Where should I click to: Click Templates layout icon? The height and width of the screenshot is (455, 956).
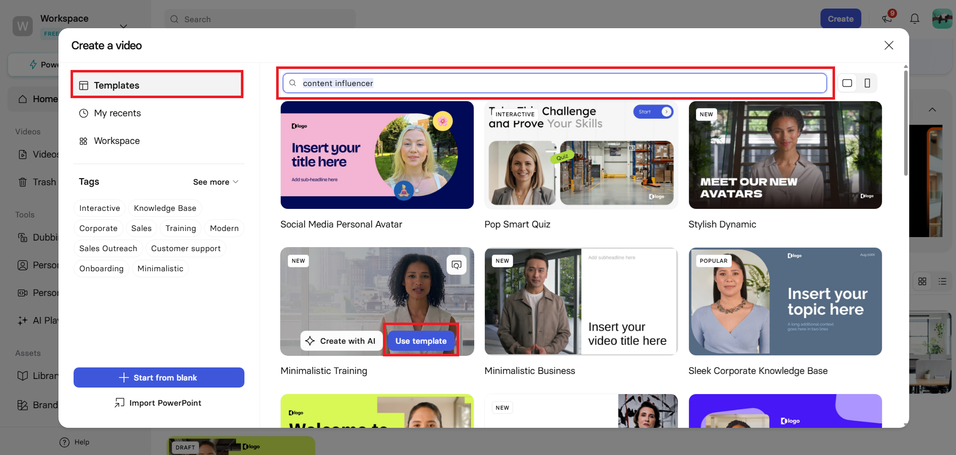(84, 86)
